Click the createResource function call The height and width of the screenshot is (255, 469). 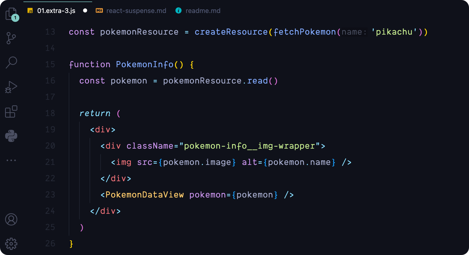point(231,32)
